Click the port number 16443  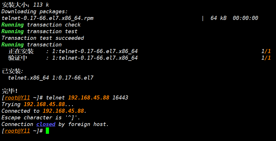[x=120, y=98]
